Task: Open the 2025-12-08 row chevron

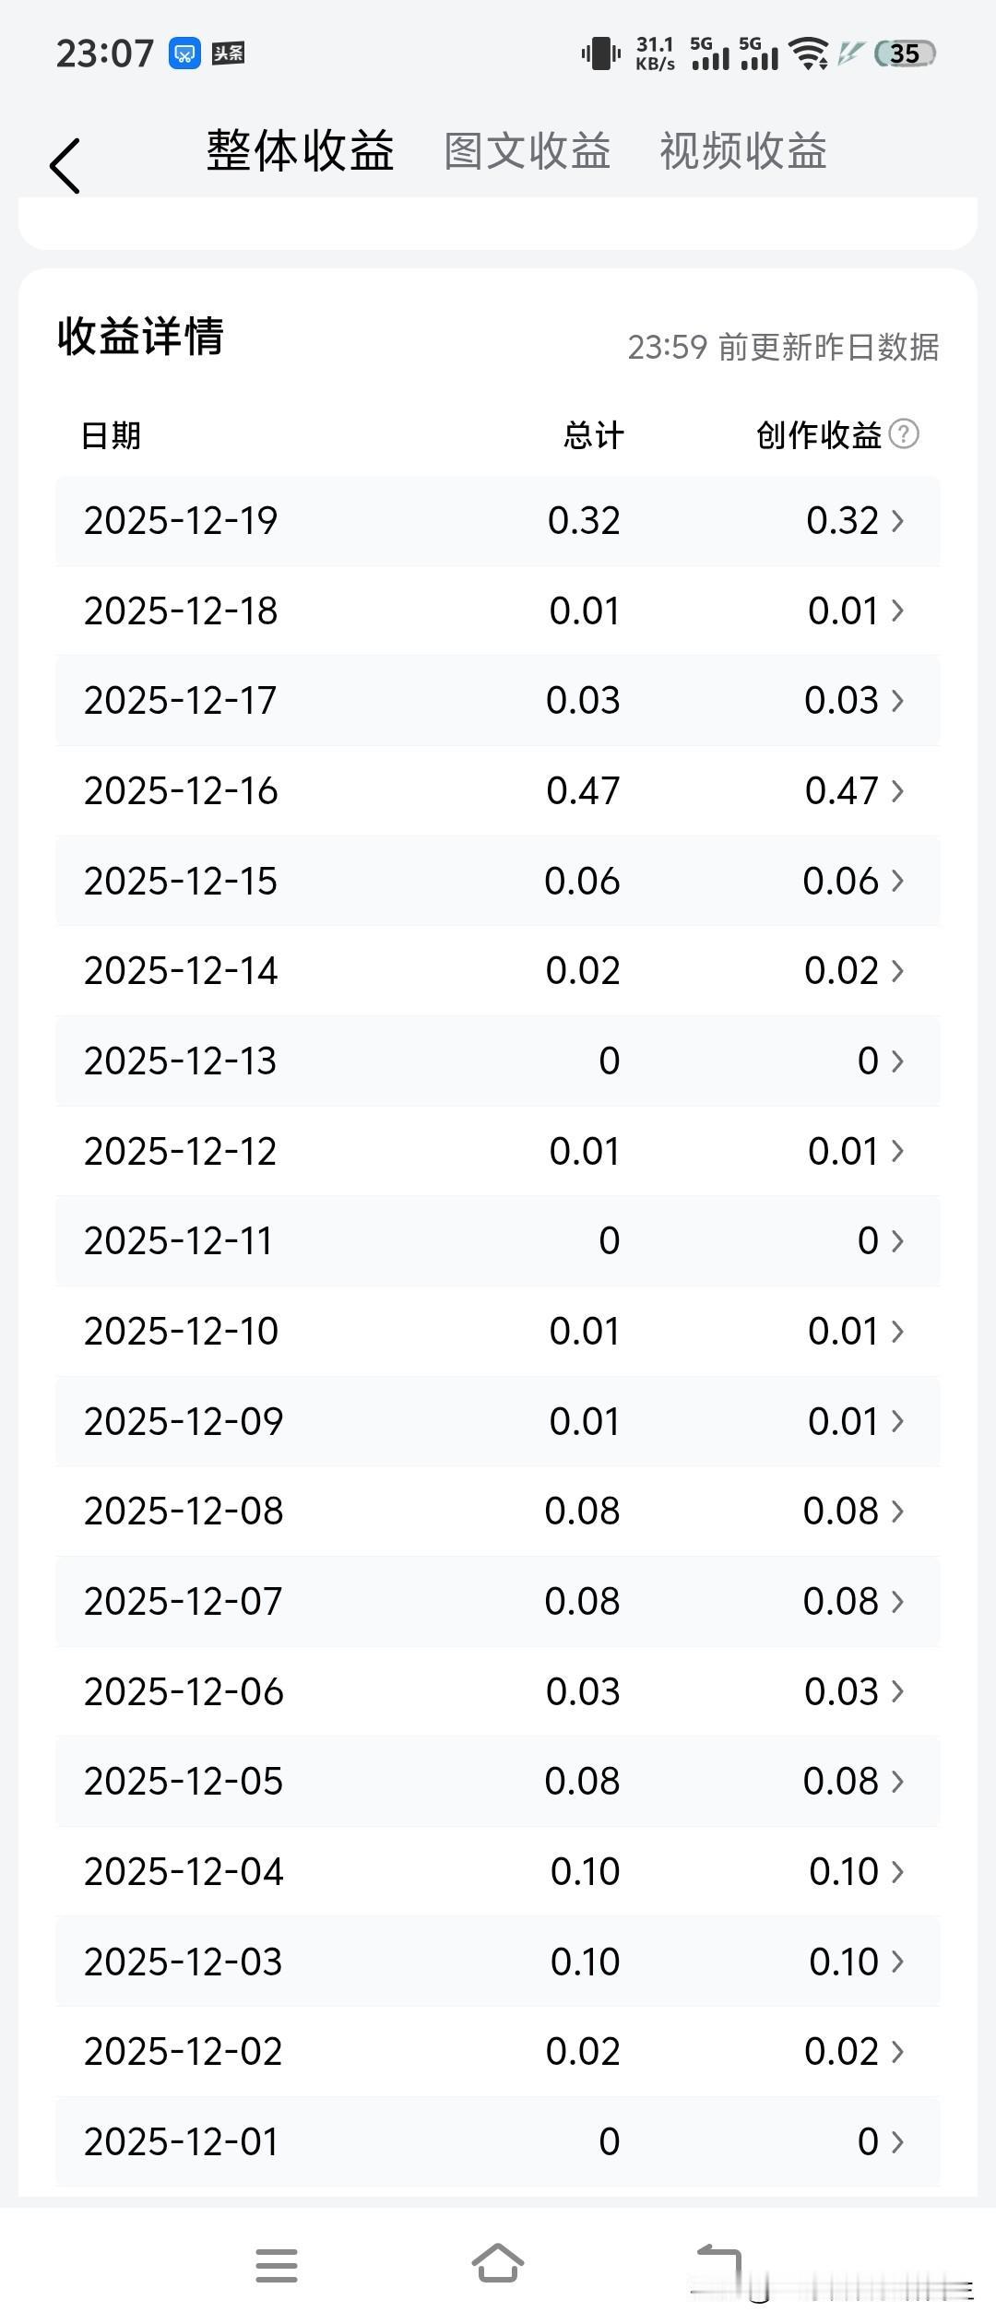Action: coord(897,1512)
